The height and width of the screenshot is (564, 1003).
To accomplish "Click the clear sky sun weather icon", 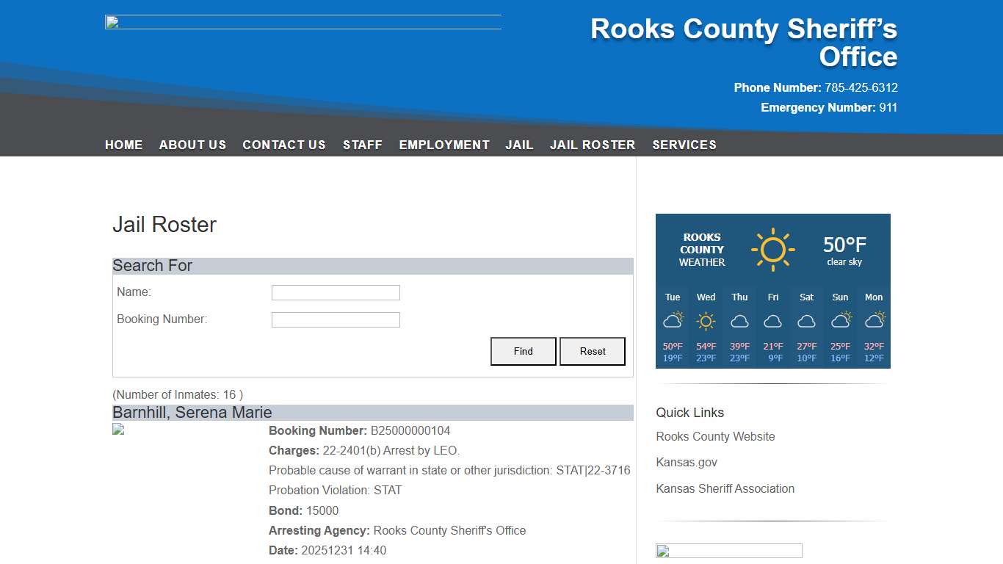I will (772, 248).
